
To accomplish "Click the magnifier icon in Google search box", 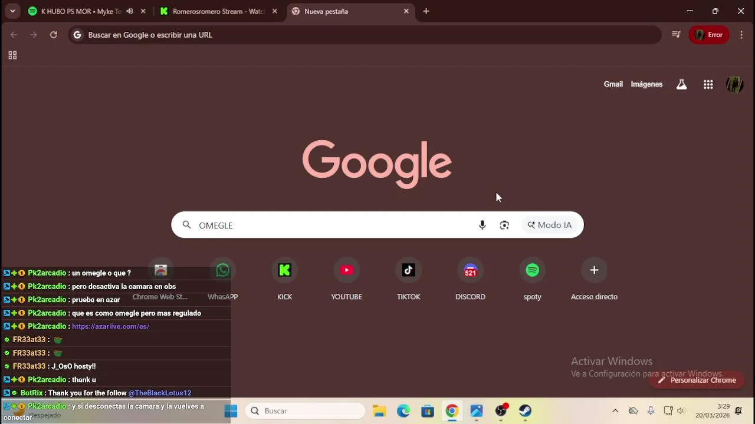I will (186, 225).
